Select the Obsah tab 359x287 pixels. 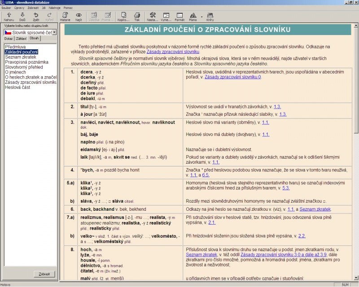[34, 38]
